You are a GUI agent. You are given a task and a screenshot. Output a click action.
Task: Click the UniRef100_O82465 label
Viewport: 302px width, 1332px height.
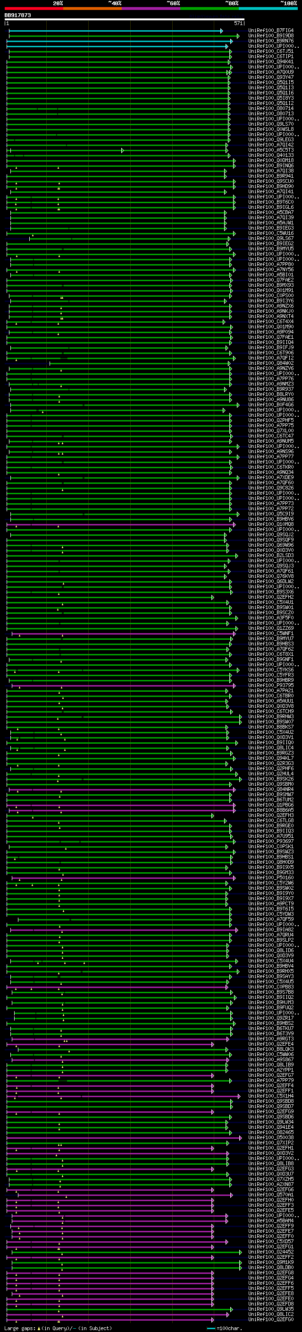[x=271, y=1132]
